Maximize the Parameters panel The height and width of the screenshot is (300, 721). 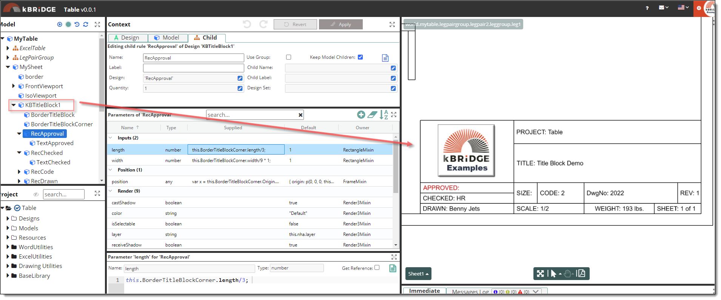tap(394, 115)
